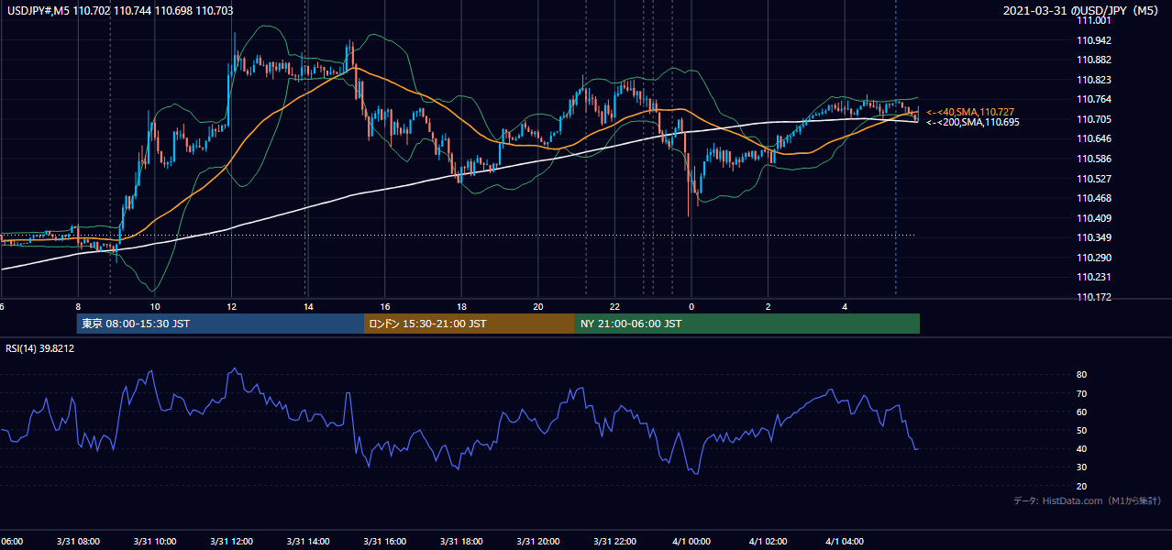Click hour tick 12 under the price chart

pyautogui.click(x=232, y=307)
